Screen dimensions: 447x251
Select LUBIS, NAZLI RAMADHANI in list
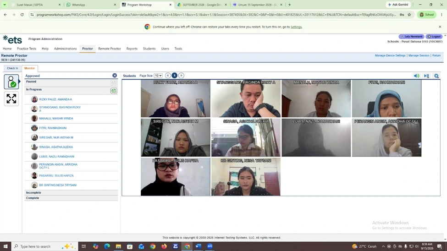click(57, 157)
